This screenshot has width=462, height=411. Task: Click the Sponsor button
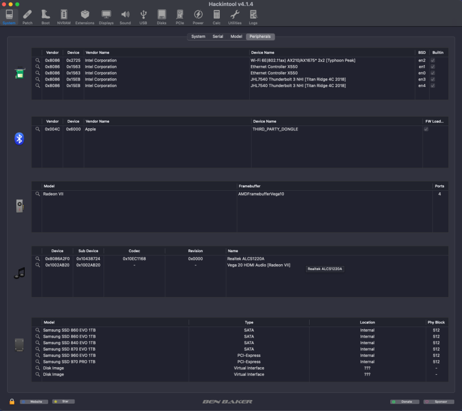[x=439, y=402]
